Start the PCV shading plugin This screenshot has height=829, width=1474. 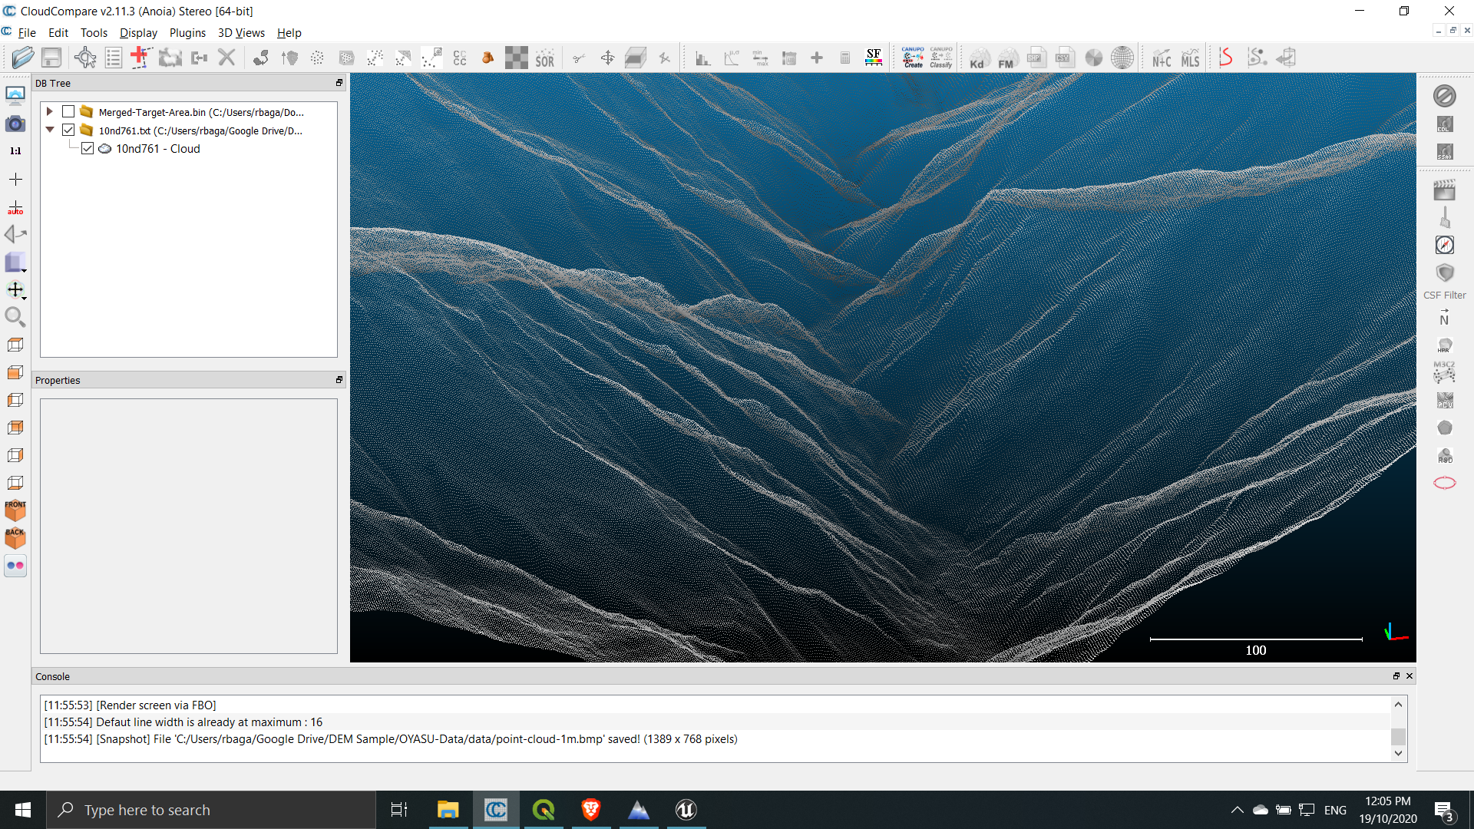1444,399
